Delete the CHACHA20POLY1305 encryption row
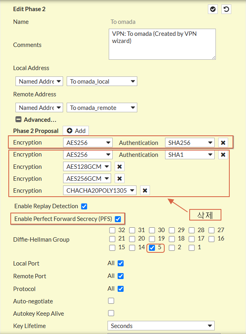The height and width of the screenshot is (334, 246). point(145,190)
